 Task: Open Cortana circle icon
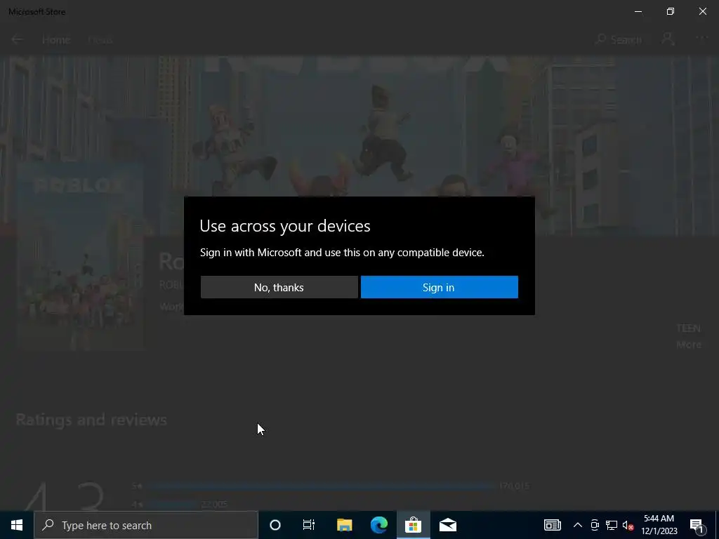click(x=275, y=525)
